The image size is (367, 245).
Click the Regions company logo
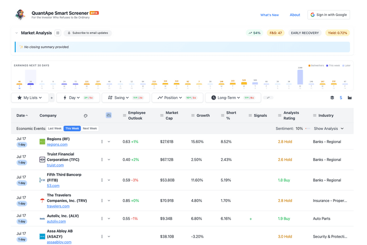coord(42,142)
